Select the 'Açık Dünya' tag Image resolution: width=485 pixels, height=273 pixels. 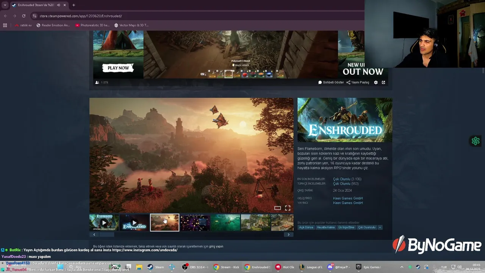[306, 227]
